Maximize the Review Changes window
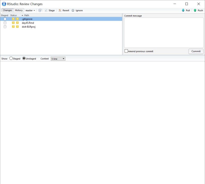 pos(186,4)
